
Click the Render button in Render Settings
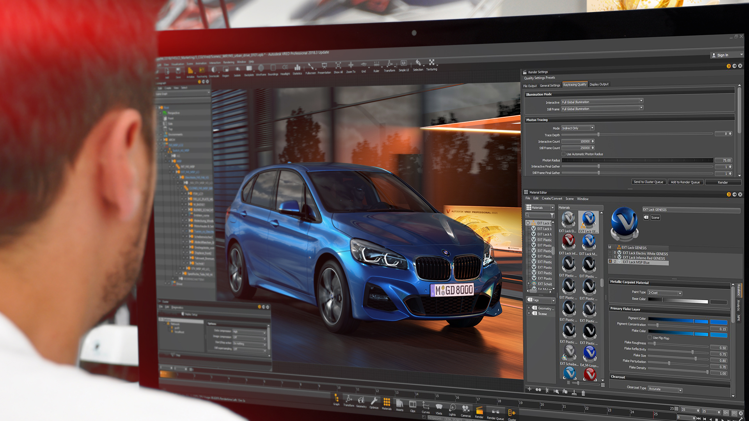723,182
